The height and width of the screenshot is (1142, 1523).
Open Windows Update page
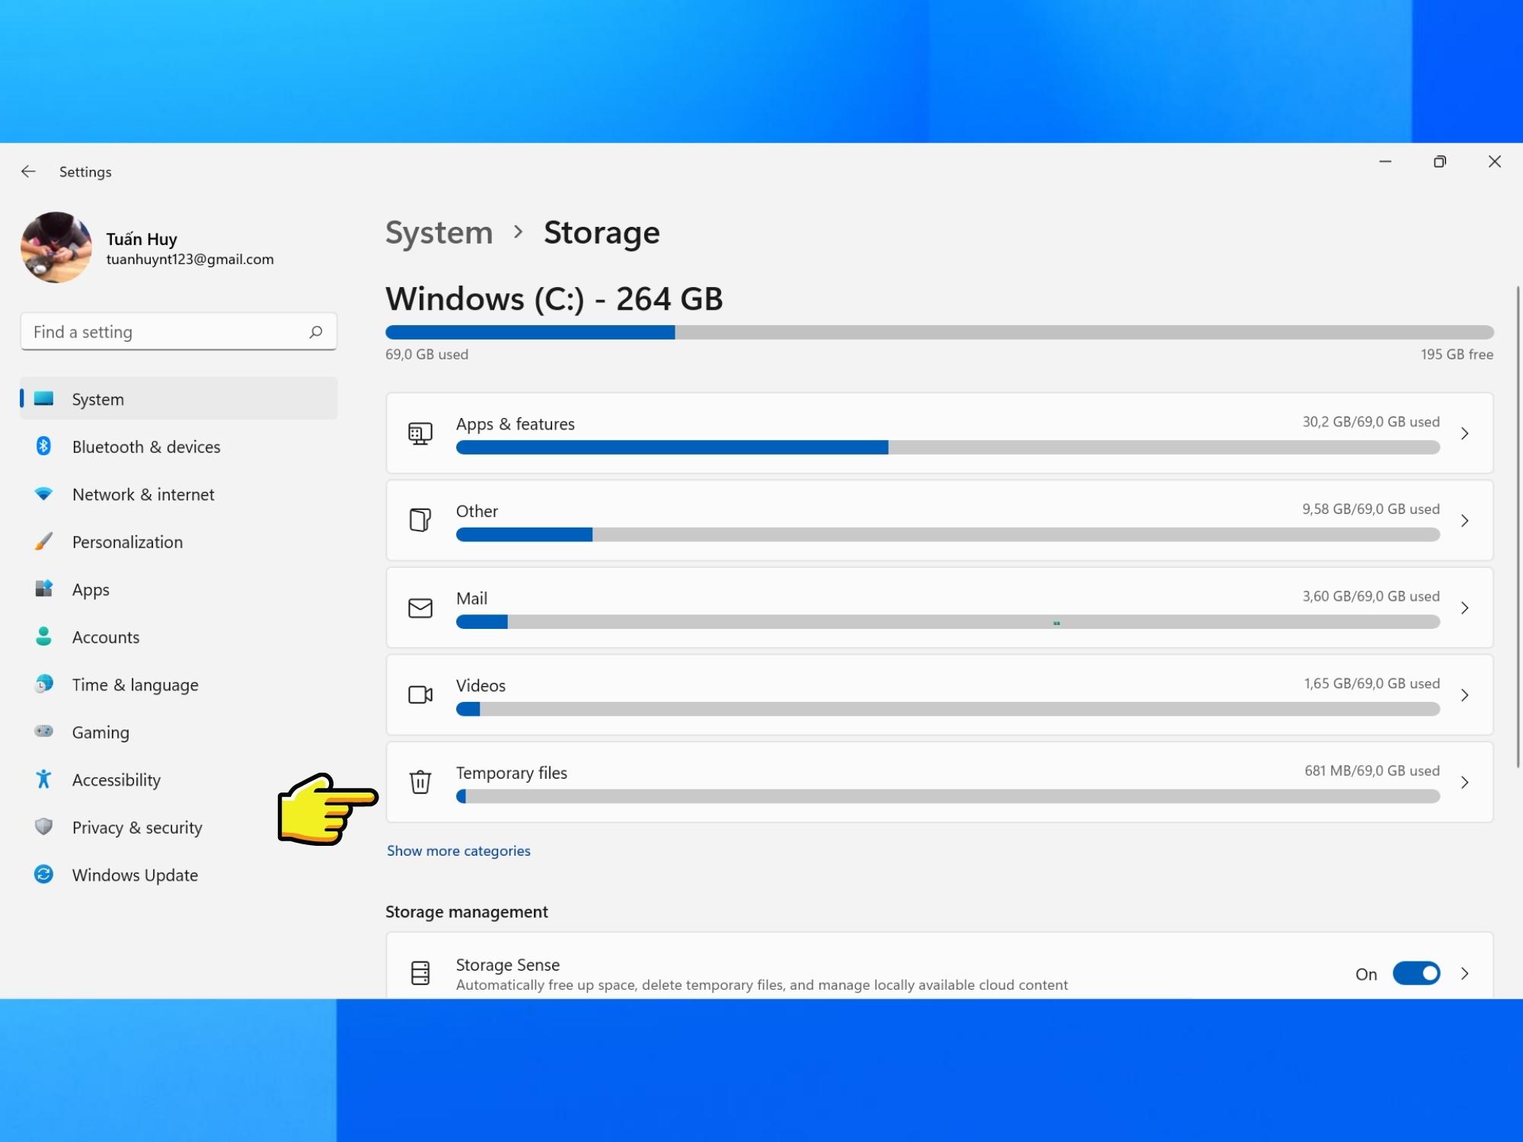pos(179,875)
